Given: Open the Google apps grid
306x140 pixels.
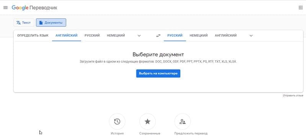Looking at the screenshot, I should [x=301, y=8].
